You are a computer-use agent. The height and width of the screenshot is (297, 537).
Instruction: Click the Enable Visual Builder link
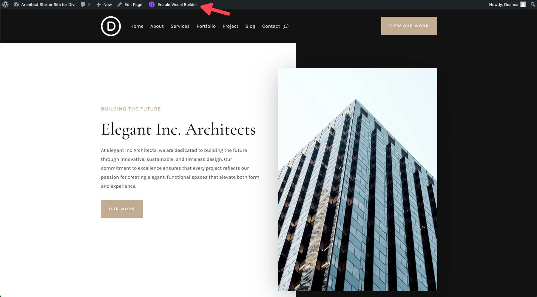point(177,4)
